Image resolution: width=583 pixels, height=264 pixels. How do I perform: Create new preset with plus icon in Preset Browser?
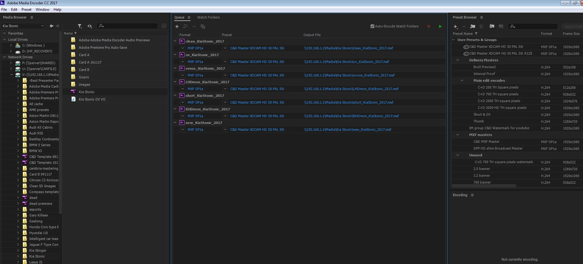tap(456, 27)
